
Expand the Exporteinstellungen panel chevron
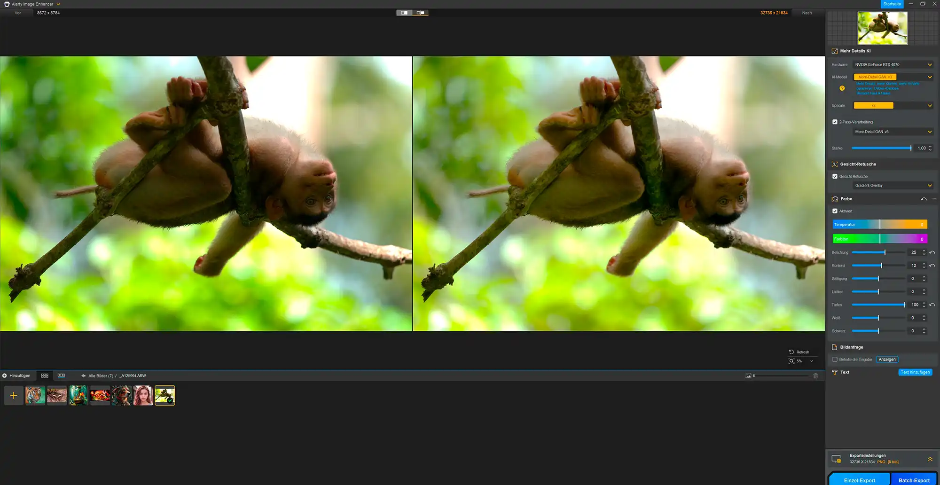(930, 459)
